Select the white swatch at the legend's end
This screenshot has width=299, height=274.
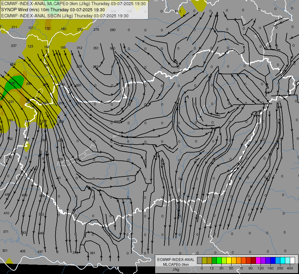[293, 261]
